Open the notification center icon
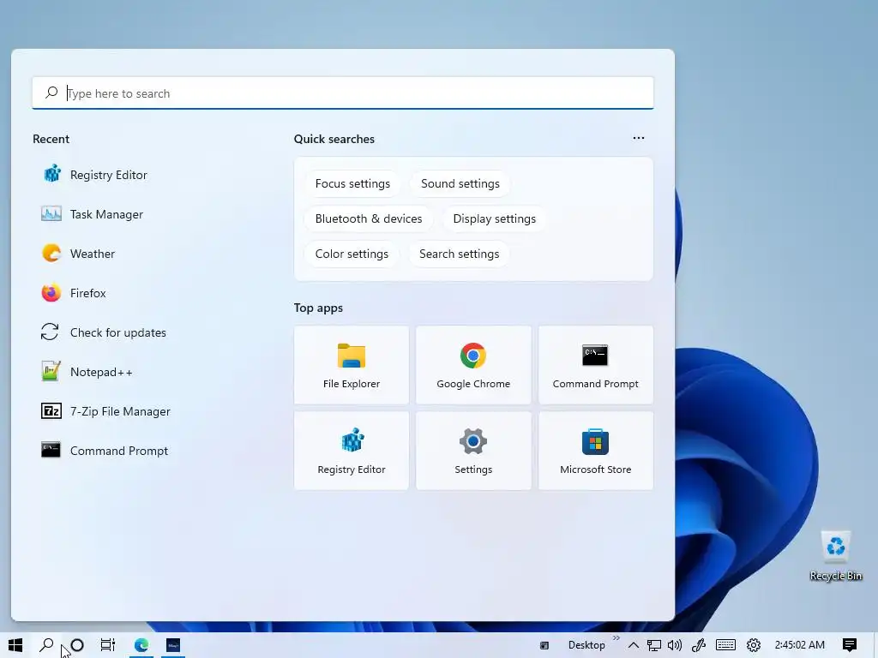Viewport: 878px width, 658px height. click(x=850, y=645)
